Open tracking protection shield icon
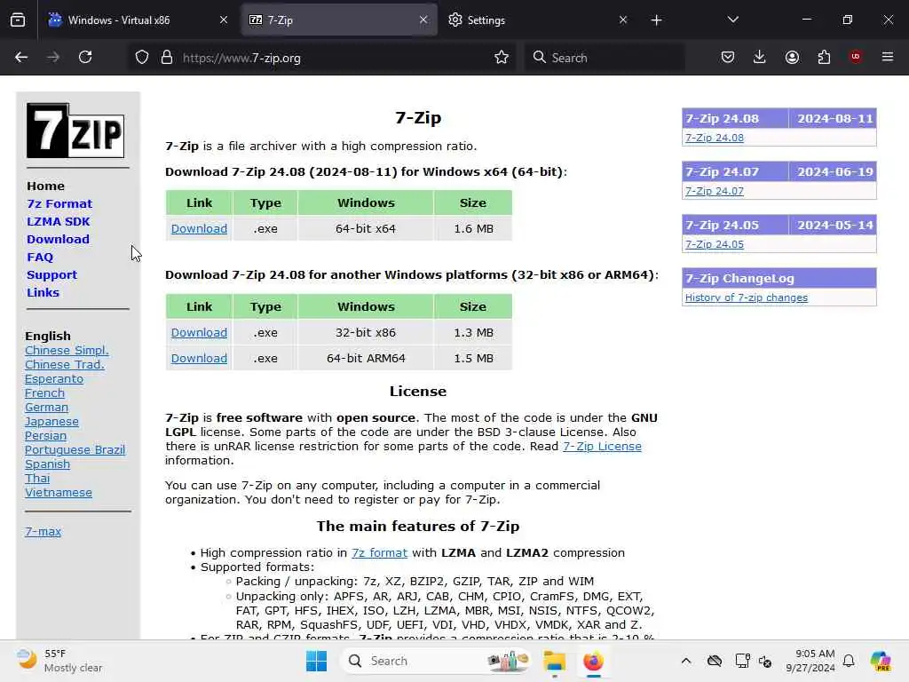 coord(142,58)
